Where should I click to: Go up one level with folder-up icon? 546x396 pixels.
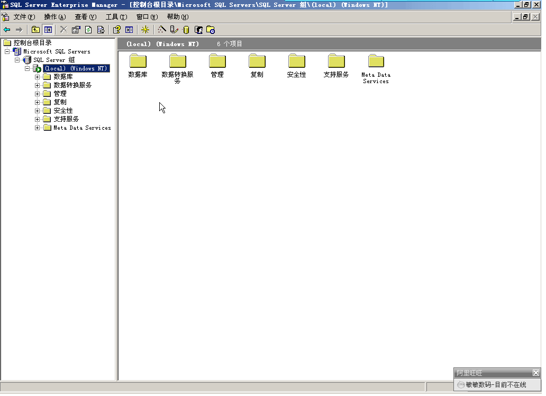pyautogui.click(x=35, y=30)
